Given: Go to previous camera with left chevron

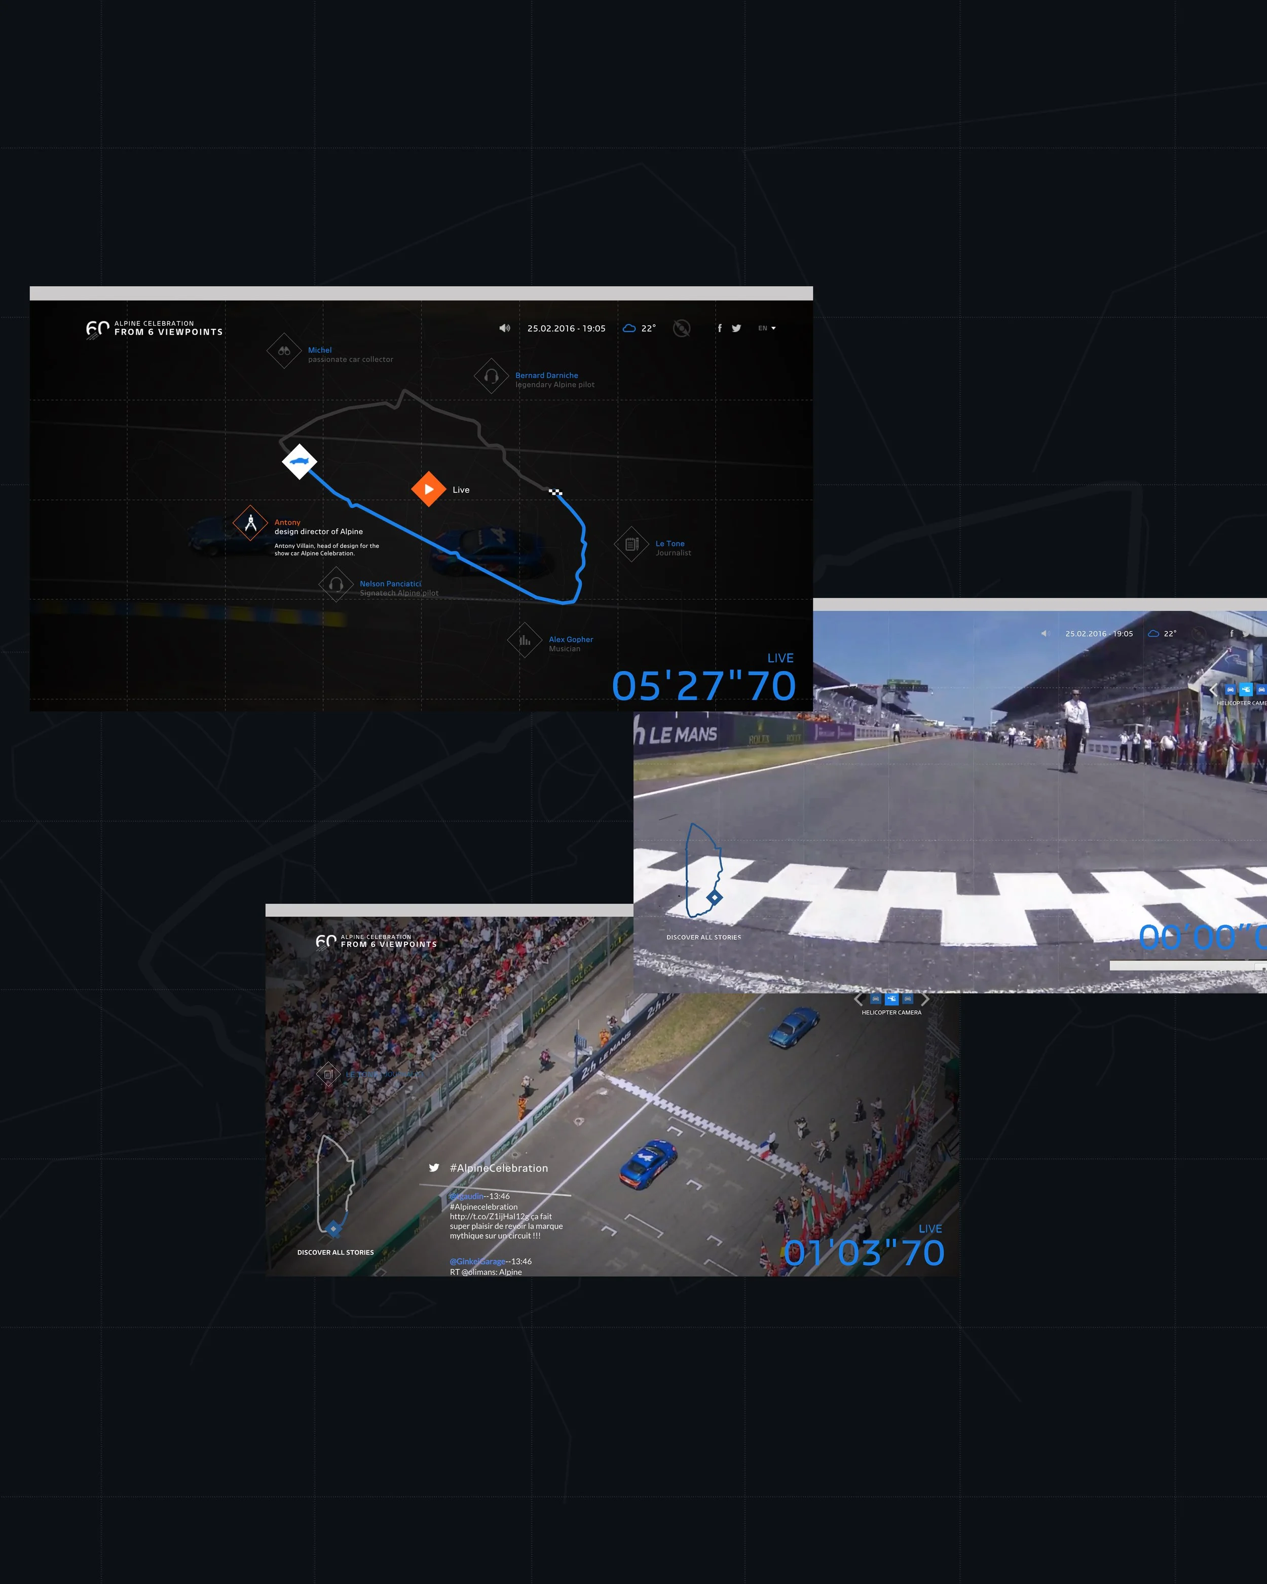Looking at the screenshot, I should coord(858,999).
